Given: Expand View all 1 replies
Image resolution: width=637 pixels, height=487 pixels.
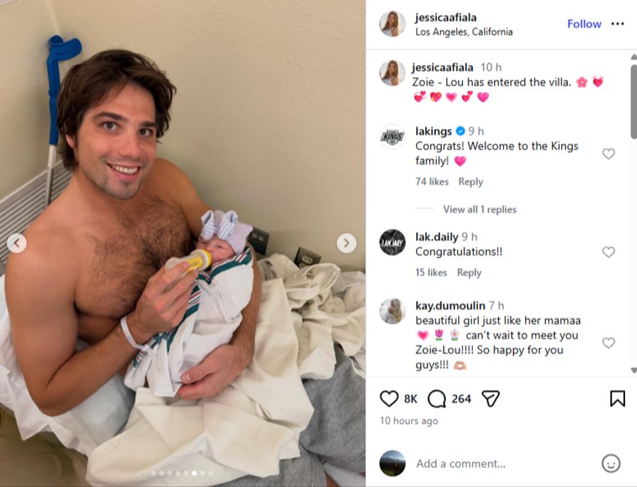Looking at the screenshot, I should tap(479, 210).
